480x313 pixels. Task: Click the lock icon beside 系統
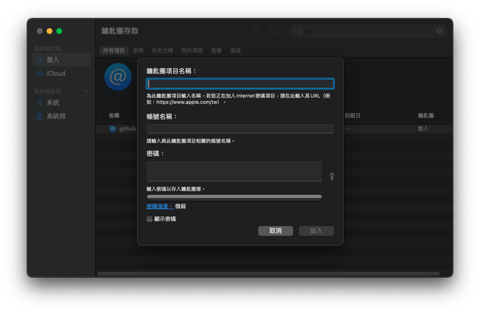point(40,103)
